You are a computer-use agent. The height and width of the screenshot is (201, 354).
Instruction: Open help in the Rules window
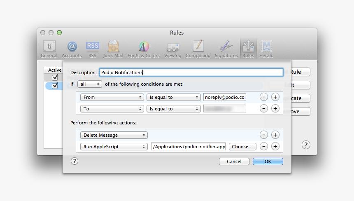click(x=306, y=145)
